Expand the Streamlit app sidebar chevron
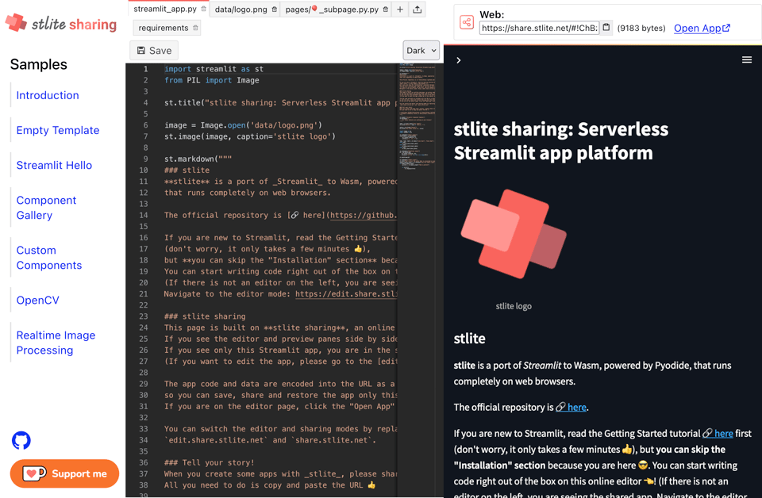The height and width of the screenshot is (498, 762). [x=459, y=60]
